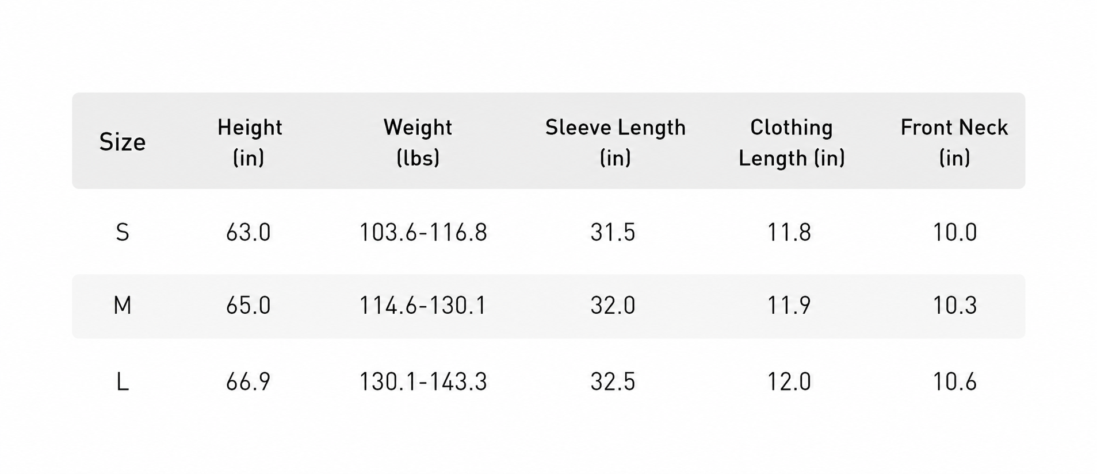Click the Weight (lbs) column header
This screenshot has width=1097, height=474.
pos(418,142)
